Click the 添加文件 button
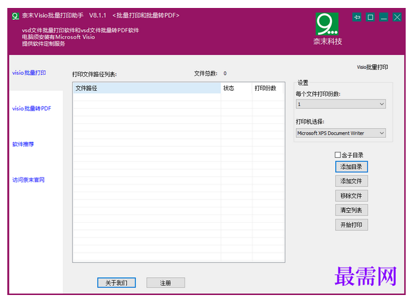Image resolution: width=409 pixels, height=297 pixels. pyautogui.click(x=351, y=181)
